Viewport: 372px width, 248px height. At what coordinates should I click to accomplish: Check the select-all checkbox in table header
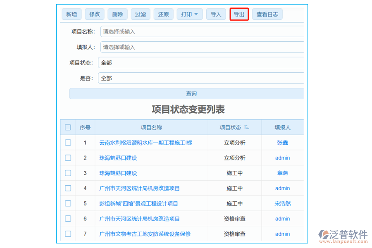68,127
